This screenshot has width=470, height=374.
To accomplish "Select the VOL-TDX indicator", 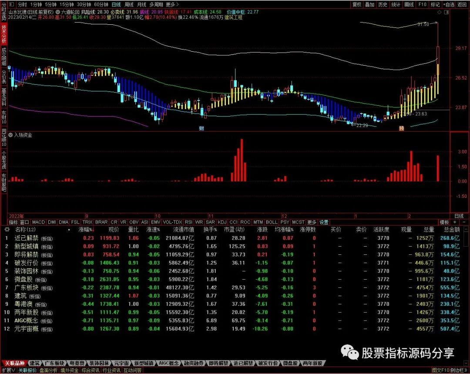I will [172, 222].
